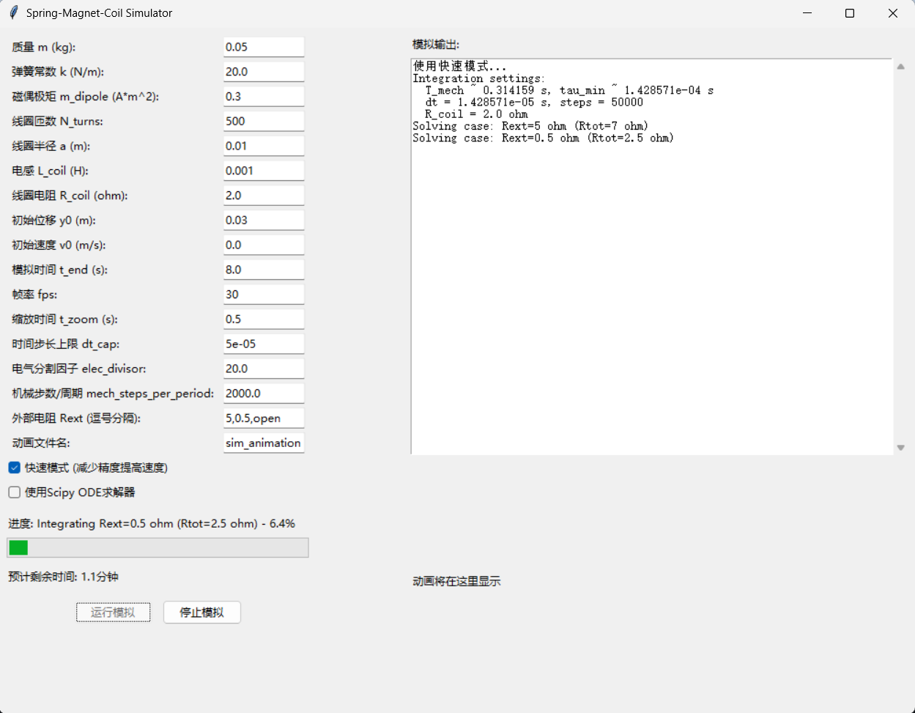Click the 预计剩余时间 status text

point(64,577)
